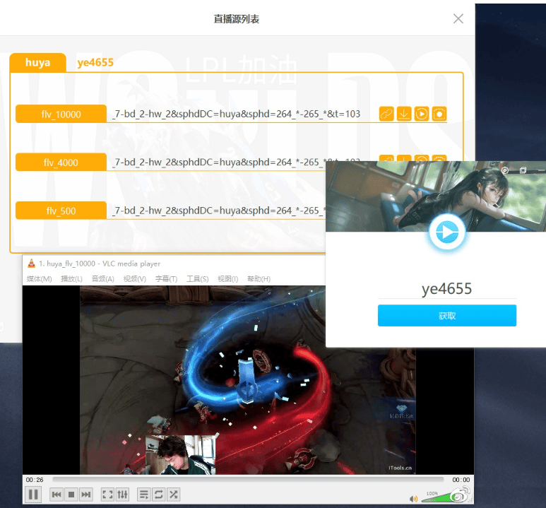
Task: Open the 工具(S) menu
Action: [197, 279]
